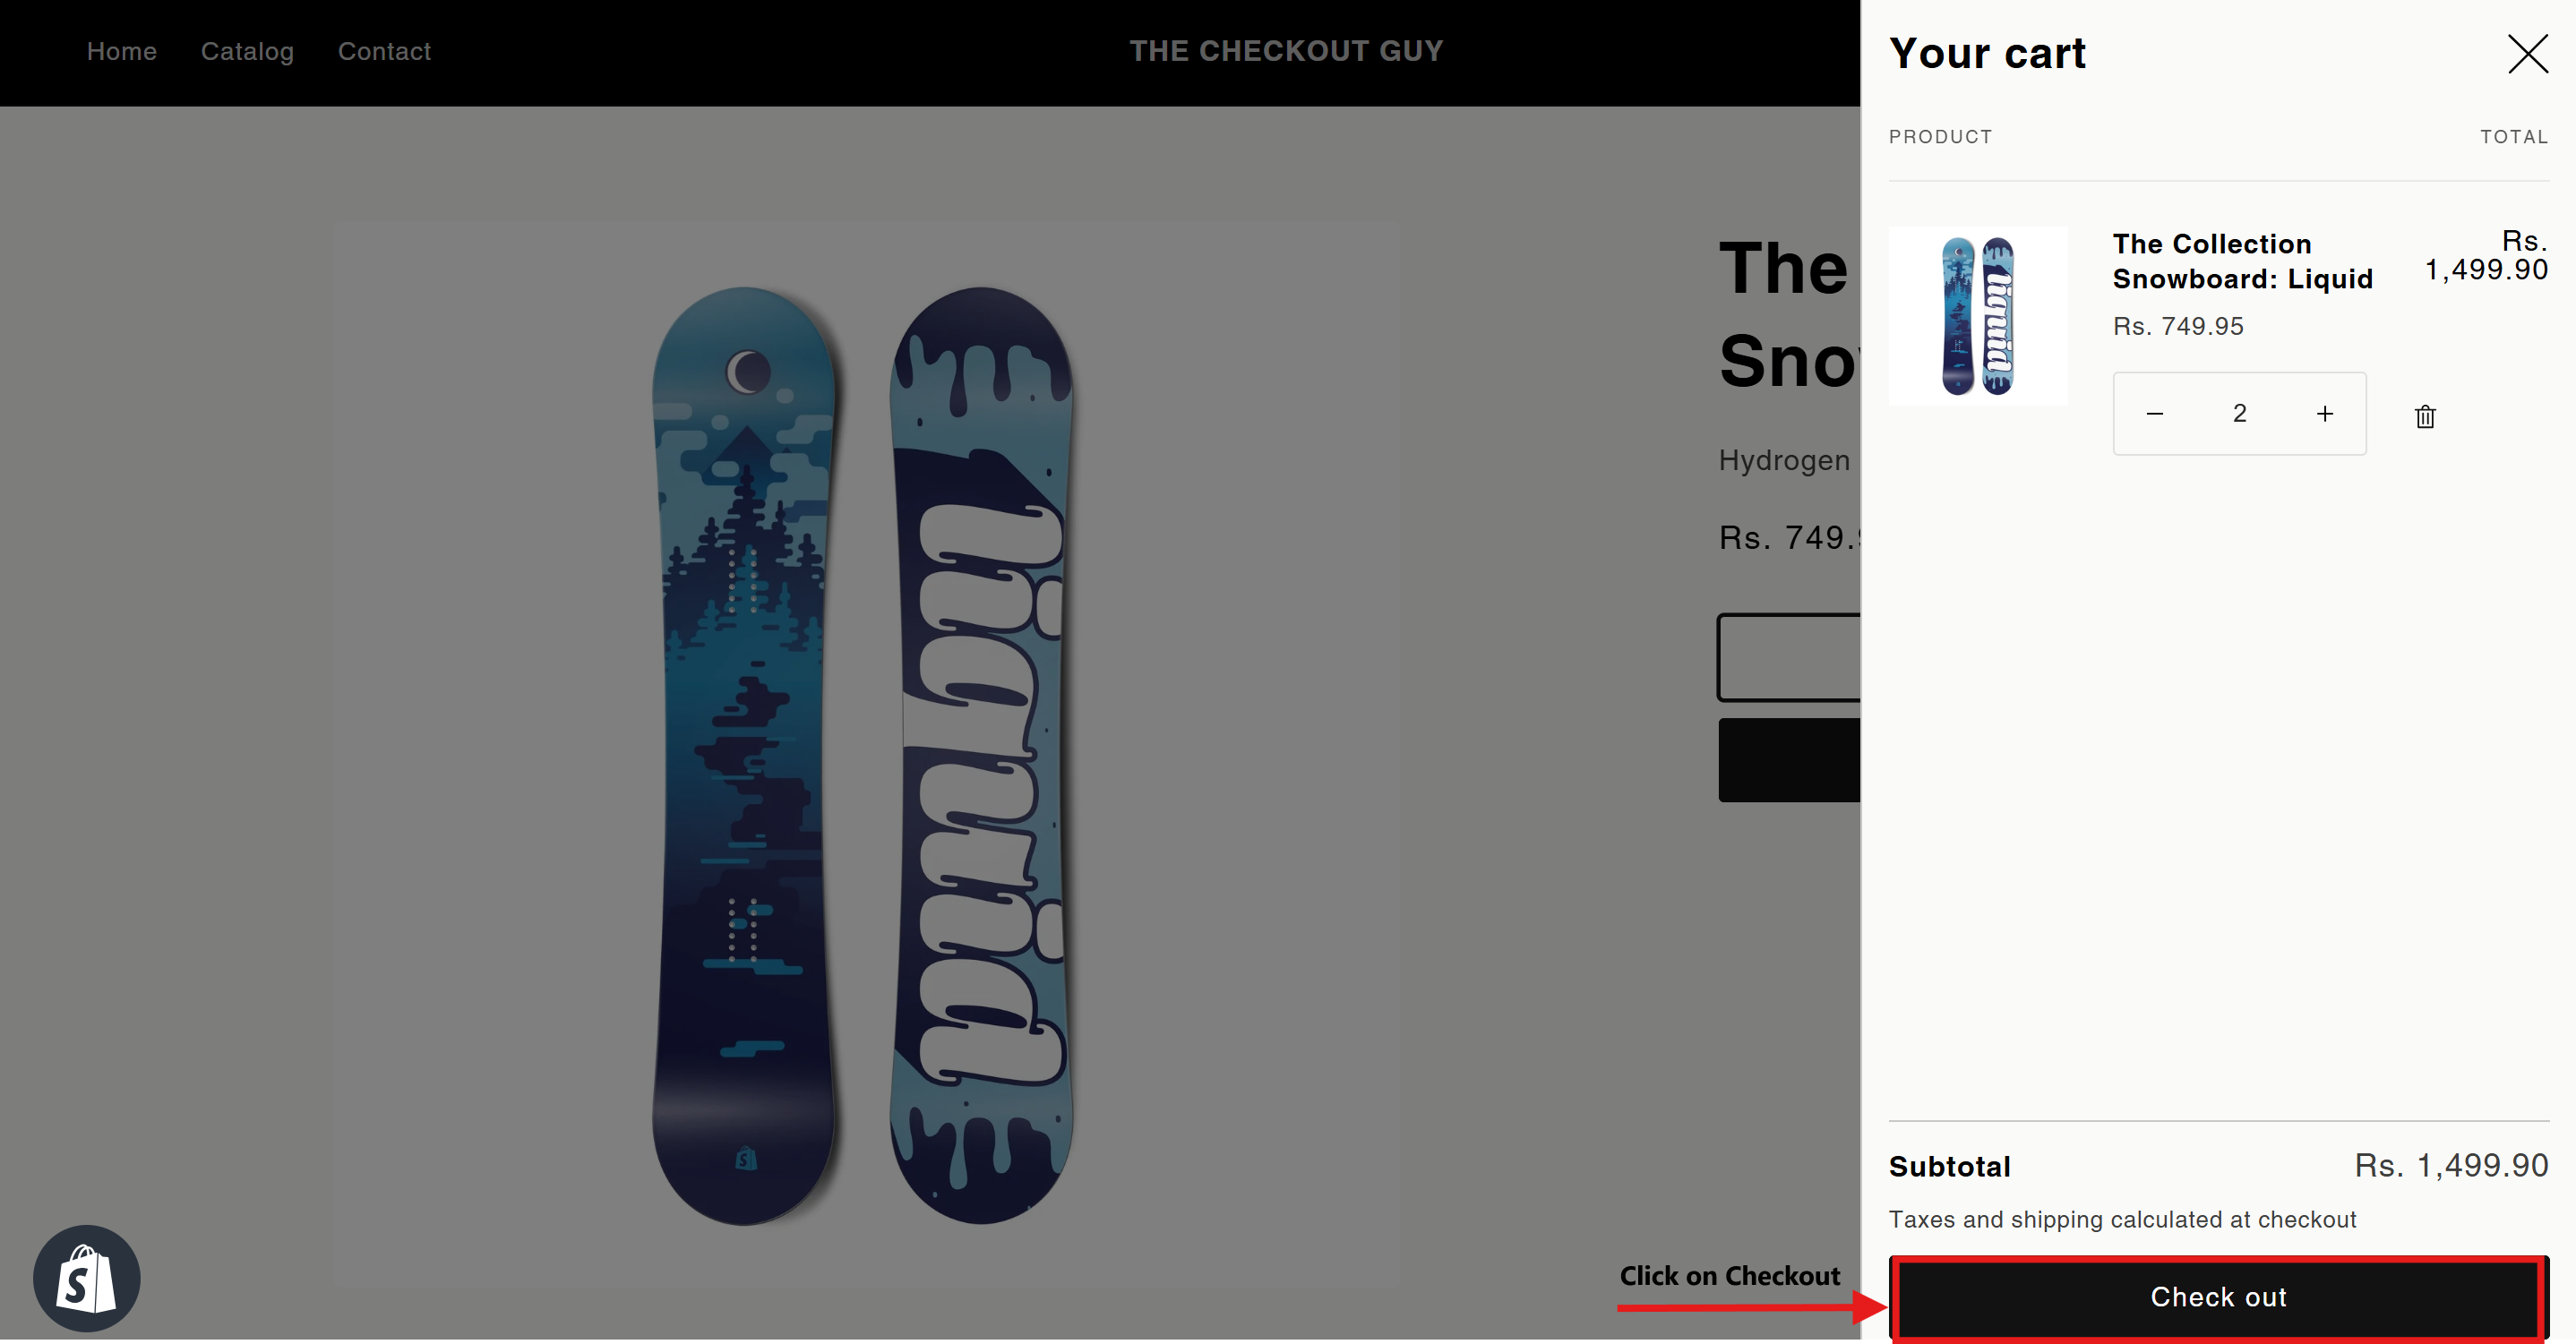
Task: Open The Collection Snowboard: Liquid link
Action: tap(2242, 261)
